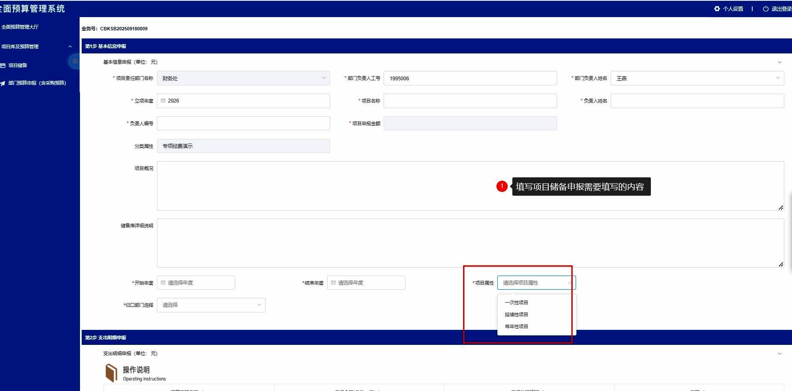Open the 归口部门选择 dropdown
The height and width of the screenshot is (391, 792).
211,305
